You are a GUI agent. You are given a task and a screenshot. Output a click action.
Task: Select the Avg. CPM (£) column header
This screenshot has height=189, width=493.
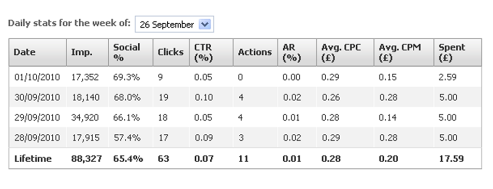(x=404, y=52)
